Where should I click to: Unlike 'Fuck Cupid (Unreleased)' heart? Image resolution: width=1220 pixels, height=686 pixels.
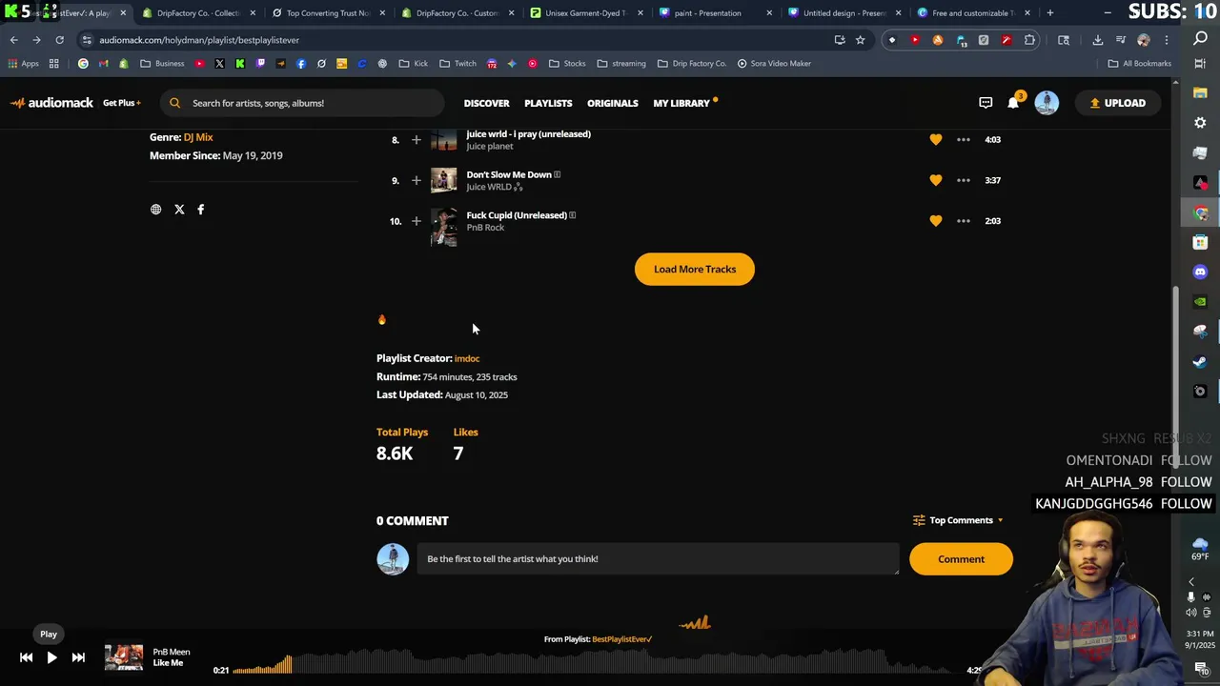935,221
